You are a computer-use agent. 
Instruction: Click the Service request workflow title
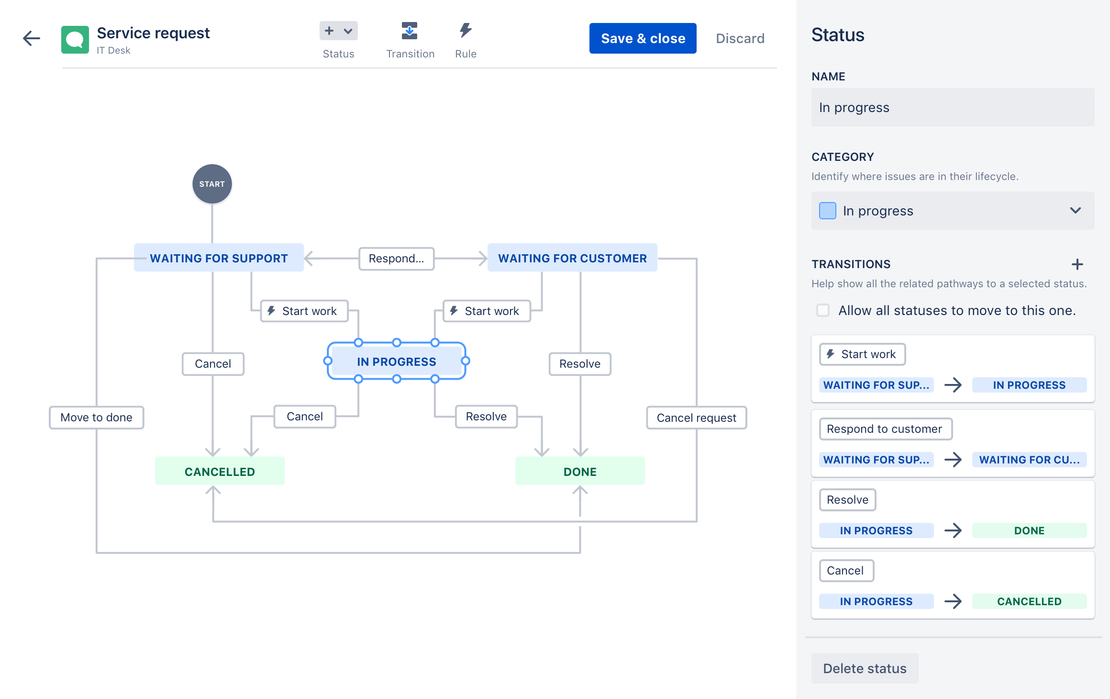click(x=153, y=32)
